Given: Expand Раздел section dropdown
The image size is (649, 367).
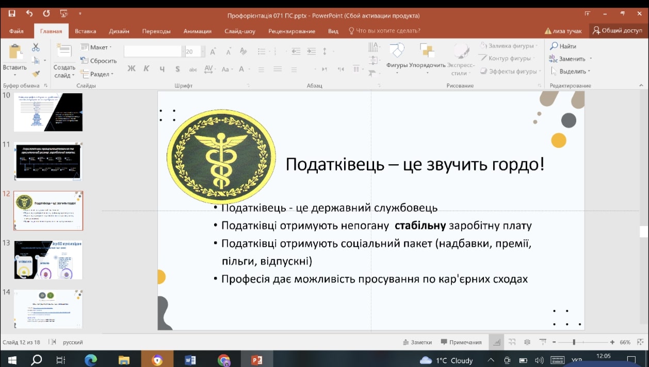Looking at the screenshot, I should [97, 74].
